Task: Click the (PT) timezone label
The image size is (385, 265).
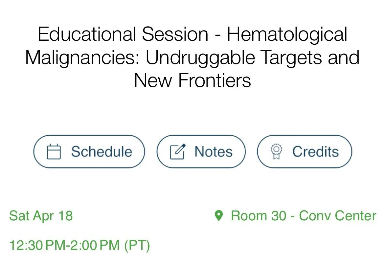Action: click(137, 245)
